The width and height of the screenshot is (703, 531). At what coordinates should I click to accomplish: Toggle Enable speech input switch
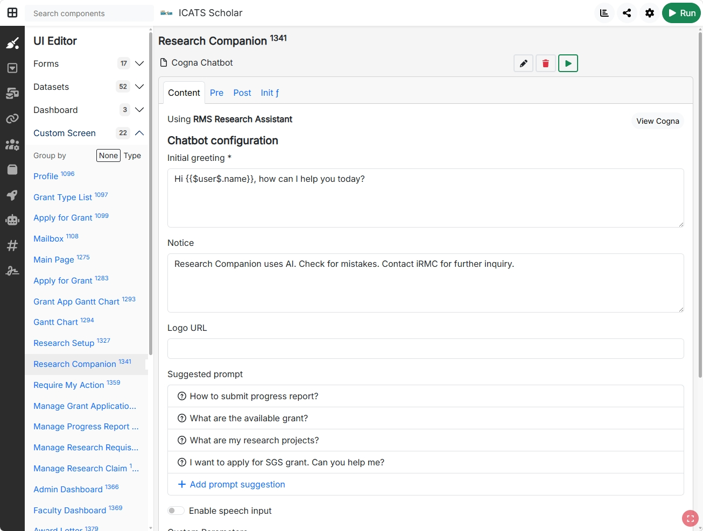click(x=175, y=511)
